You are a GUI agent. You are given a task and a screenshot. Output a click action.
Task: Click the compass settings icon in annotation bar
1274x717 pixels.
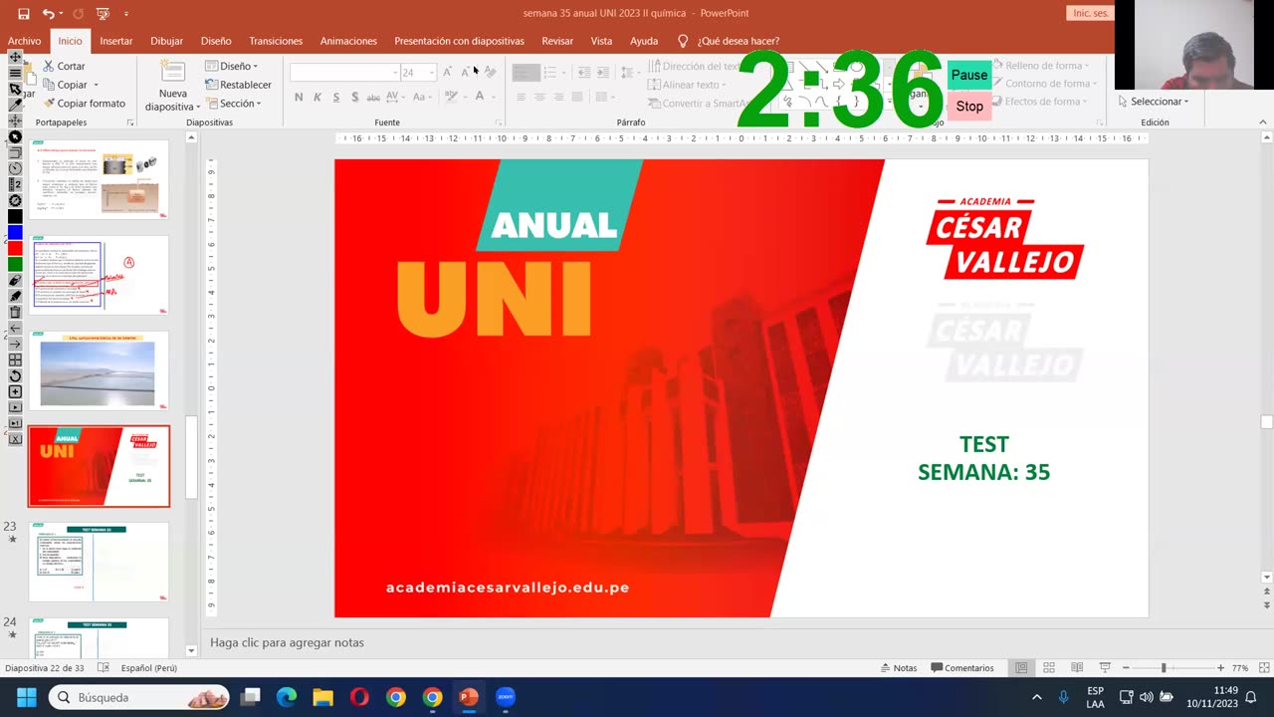tap(15, 199)
